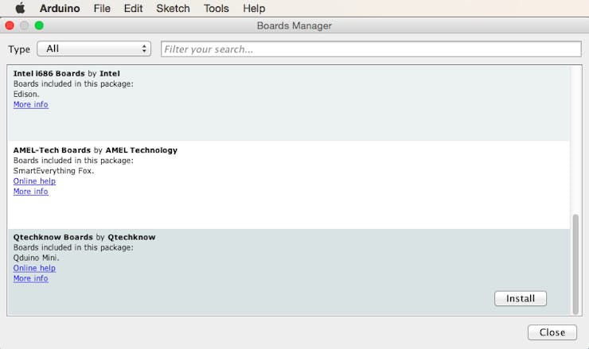Close the Boards Manager dialog
Viewport: 589px width, 349px height.
pos(552,332)
